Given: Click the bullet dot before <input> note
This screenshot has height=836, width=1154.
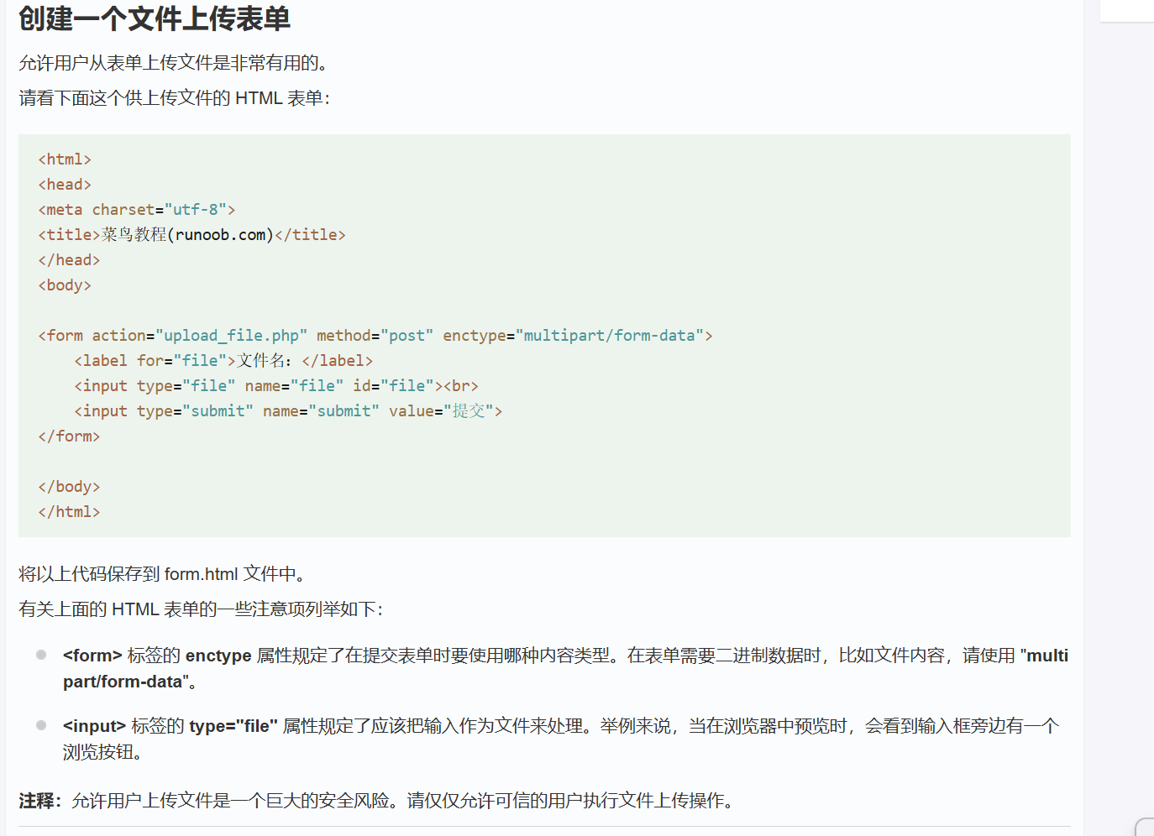Looking at the screenshot, I should pos(41,725).
